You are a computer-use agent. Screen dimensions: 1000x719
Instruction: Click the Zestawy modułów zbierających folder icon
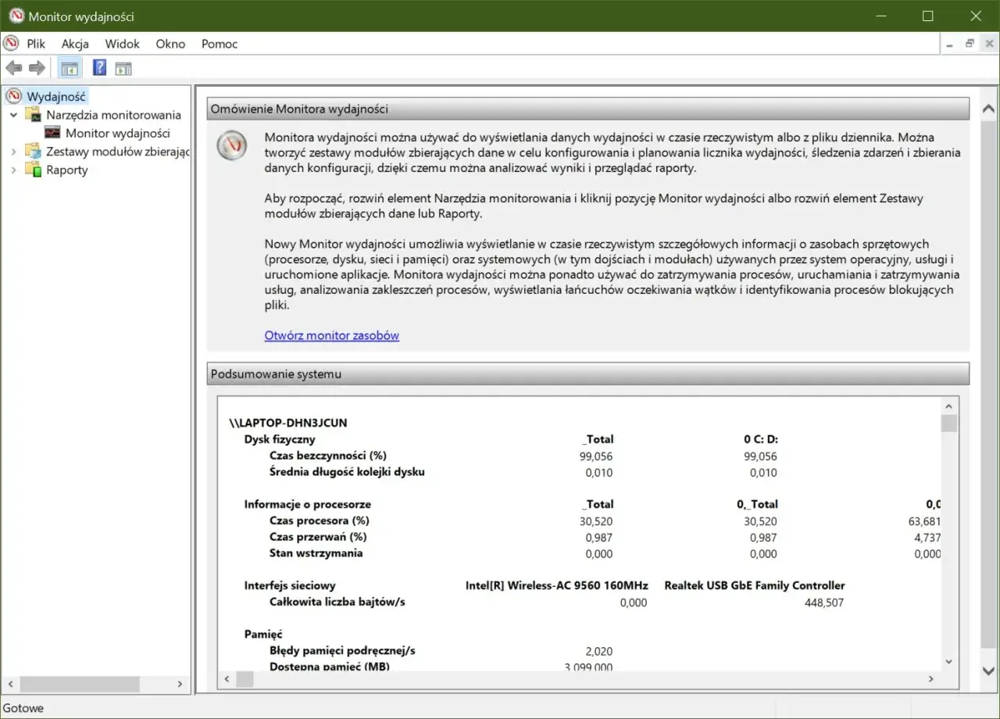pyautogui.click(x=33, y=152)
